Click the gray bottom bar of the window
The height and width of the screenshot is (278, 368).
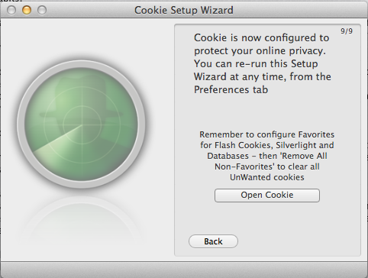click(x=184, y=270)
